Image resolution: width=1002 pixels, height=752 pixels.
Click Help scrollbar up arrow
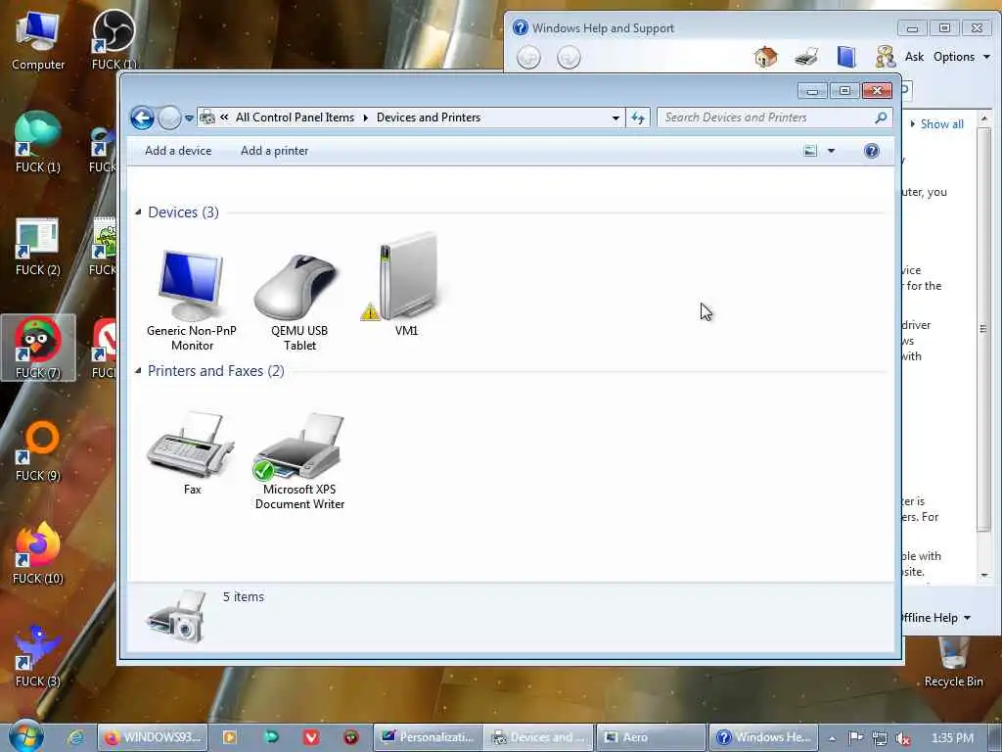coord(984,118)
